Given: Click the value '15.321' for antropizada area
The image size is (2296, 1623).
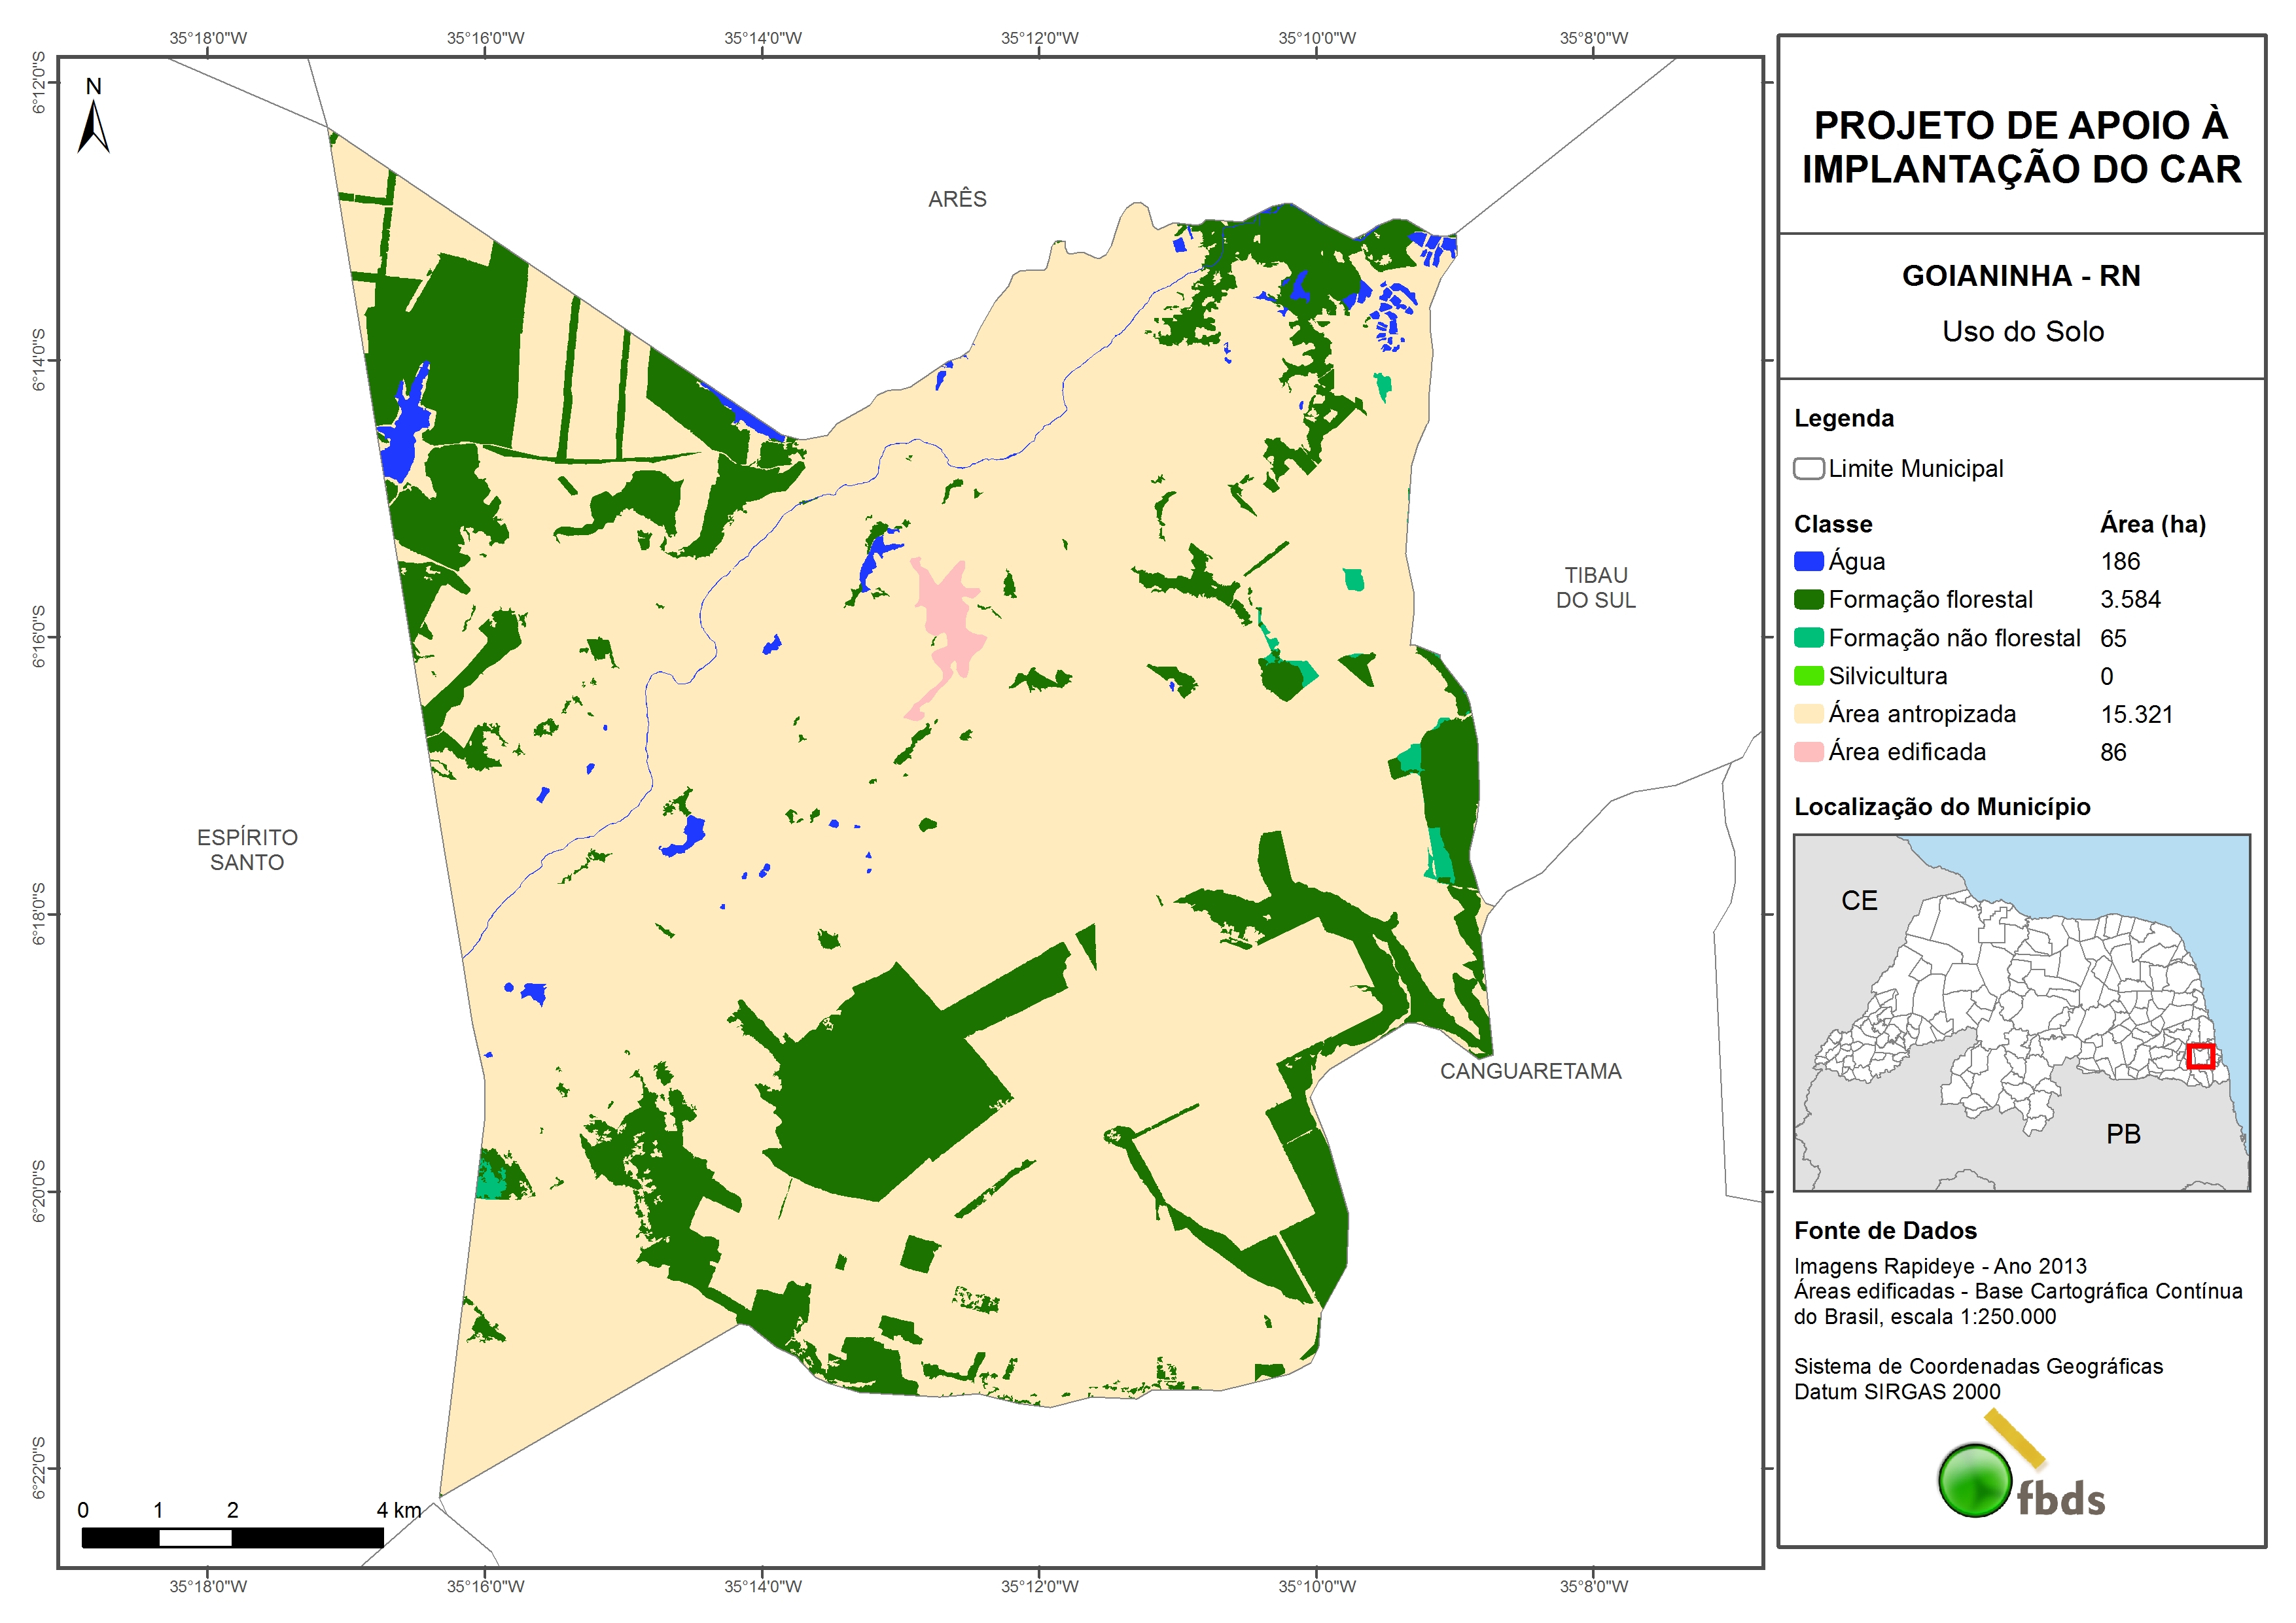Looking at the screenshot, I should tap(2136, 714).
